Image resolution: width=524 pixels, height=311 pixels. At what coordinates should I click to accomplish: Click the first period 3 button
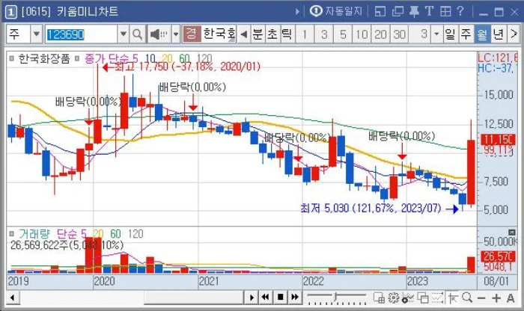[x=324, y=34]
